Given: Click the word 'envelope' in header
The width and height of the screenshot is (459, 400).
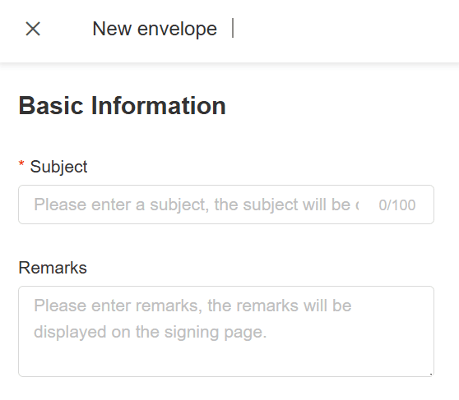Looking at the screenshot, I should click(x=177, y=30).
